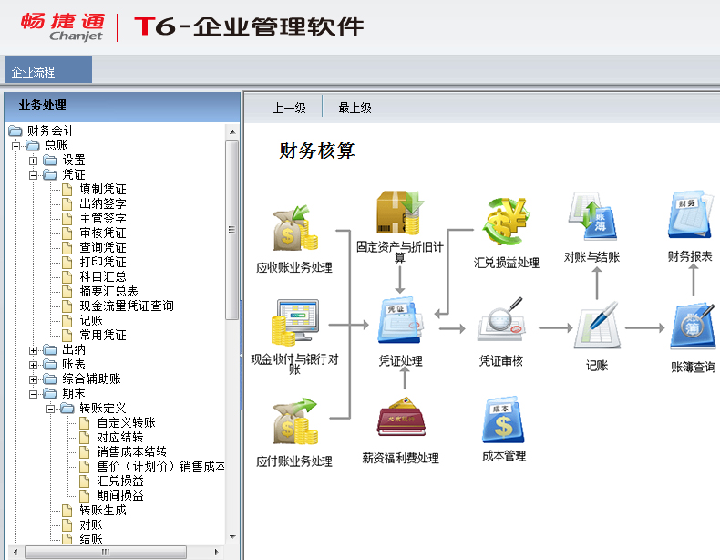Click the 凭证处理 voucher icon
The width and height of the screenshot is (720, 560).
coord(400,321)
